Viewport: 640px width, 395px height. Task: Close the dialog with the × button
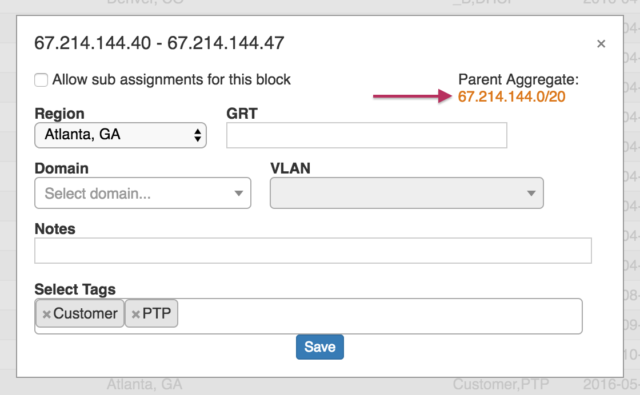click(601, 44)
